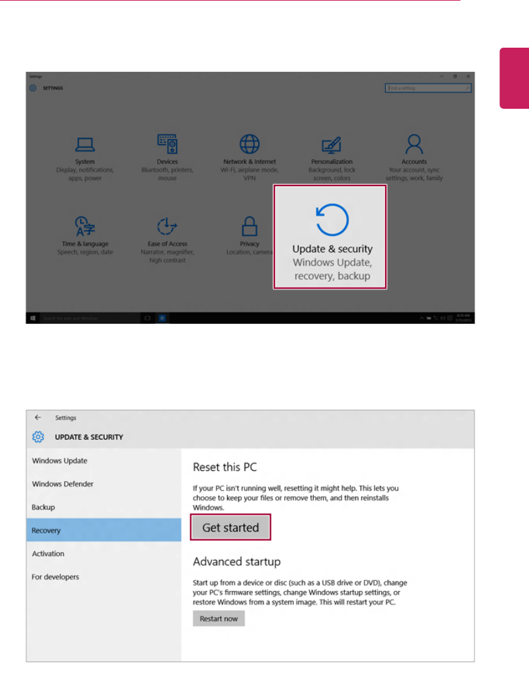Open the Accounts settings category
The width and height of the screenshot is (529, 677).
tap(414, 158)
